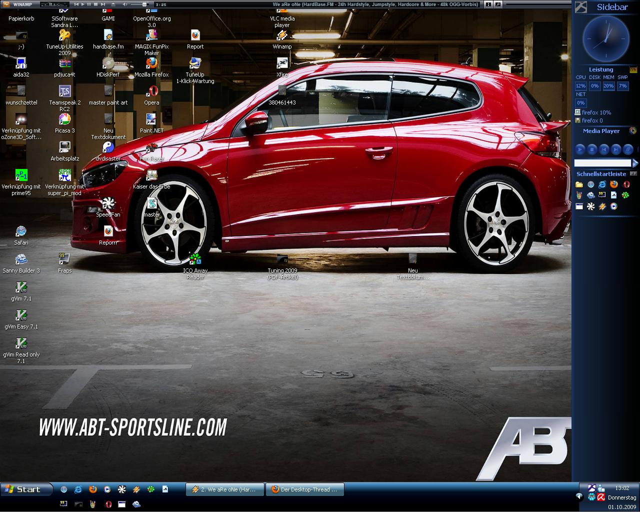
Task: Click the ICQ flower icon in Schnellstartleiste
Action: [625, 195]
